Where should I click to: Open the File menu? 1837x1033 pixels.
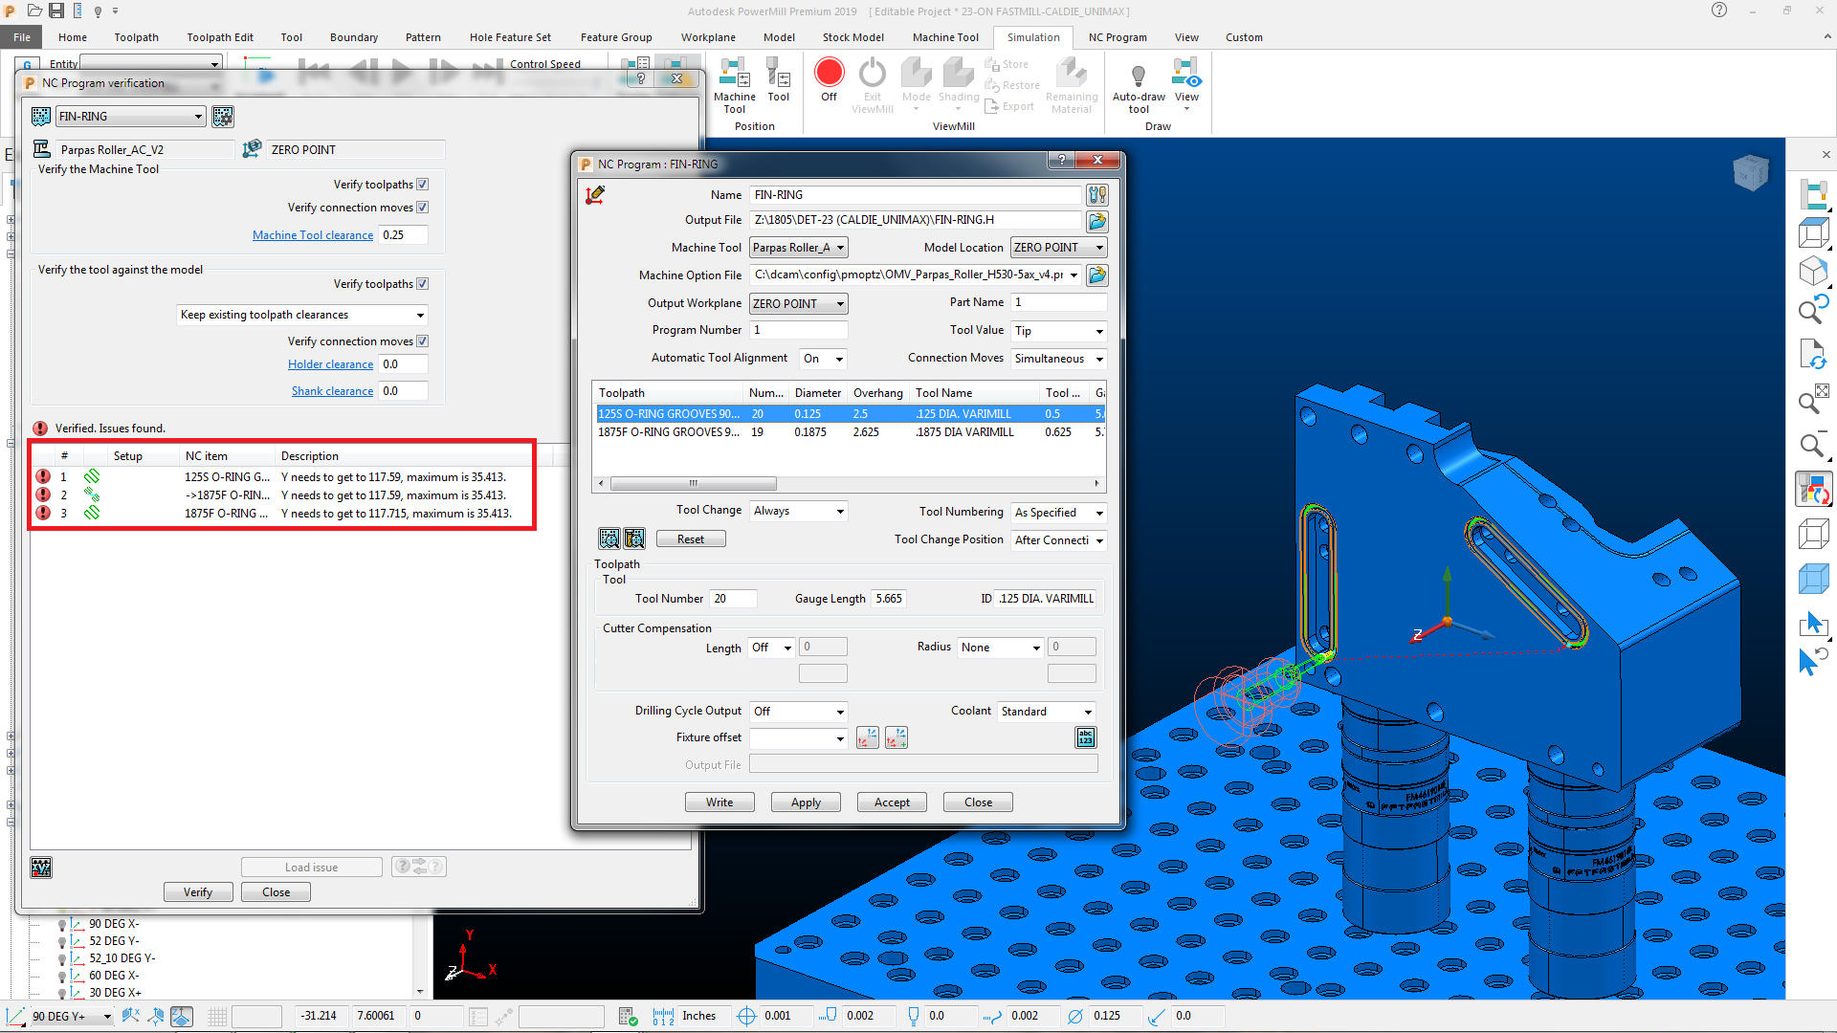tap(22, 37)
